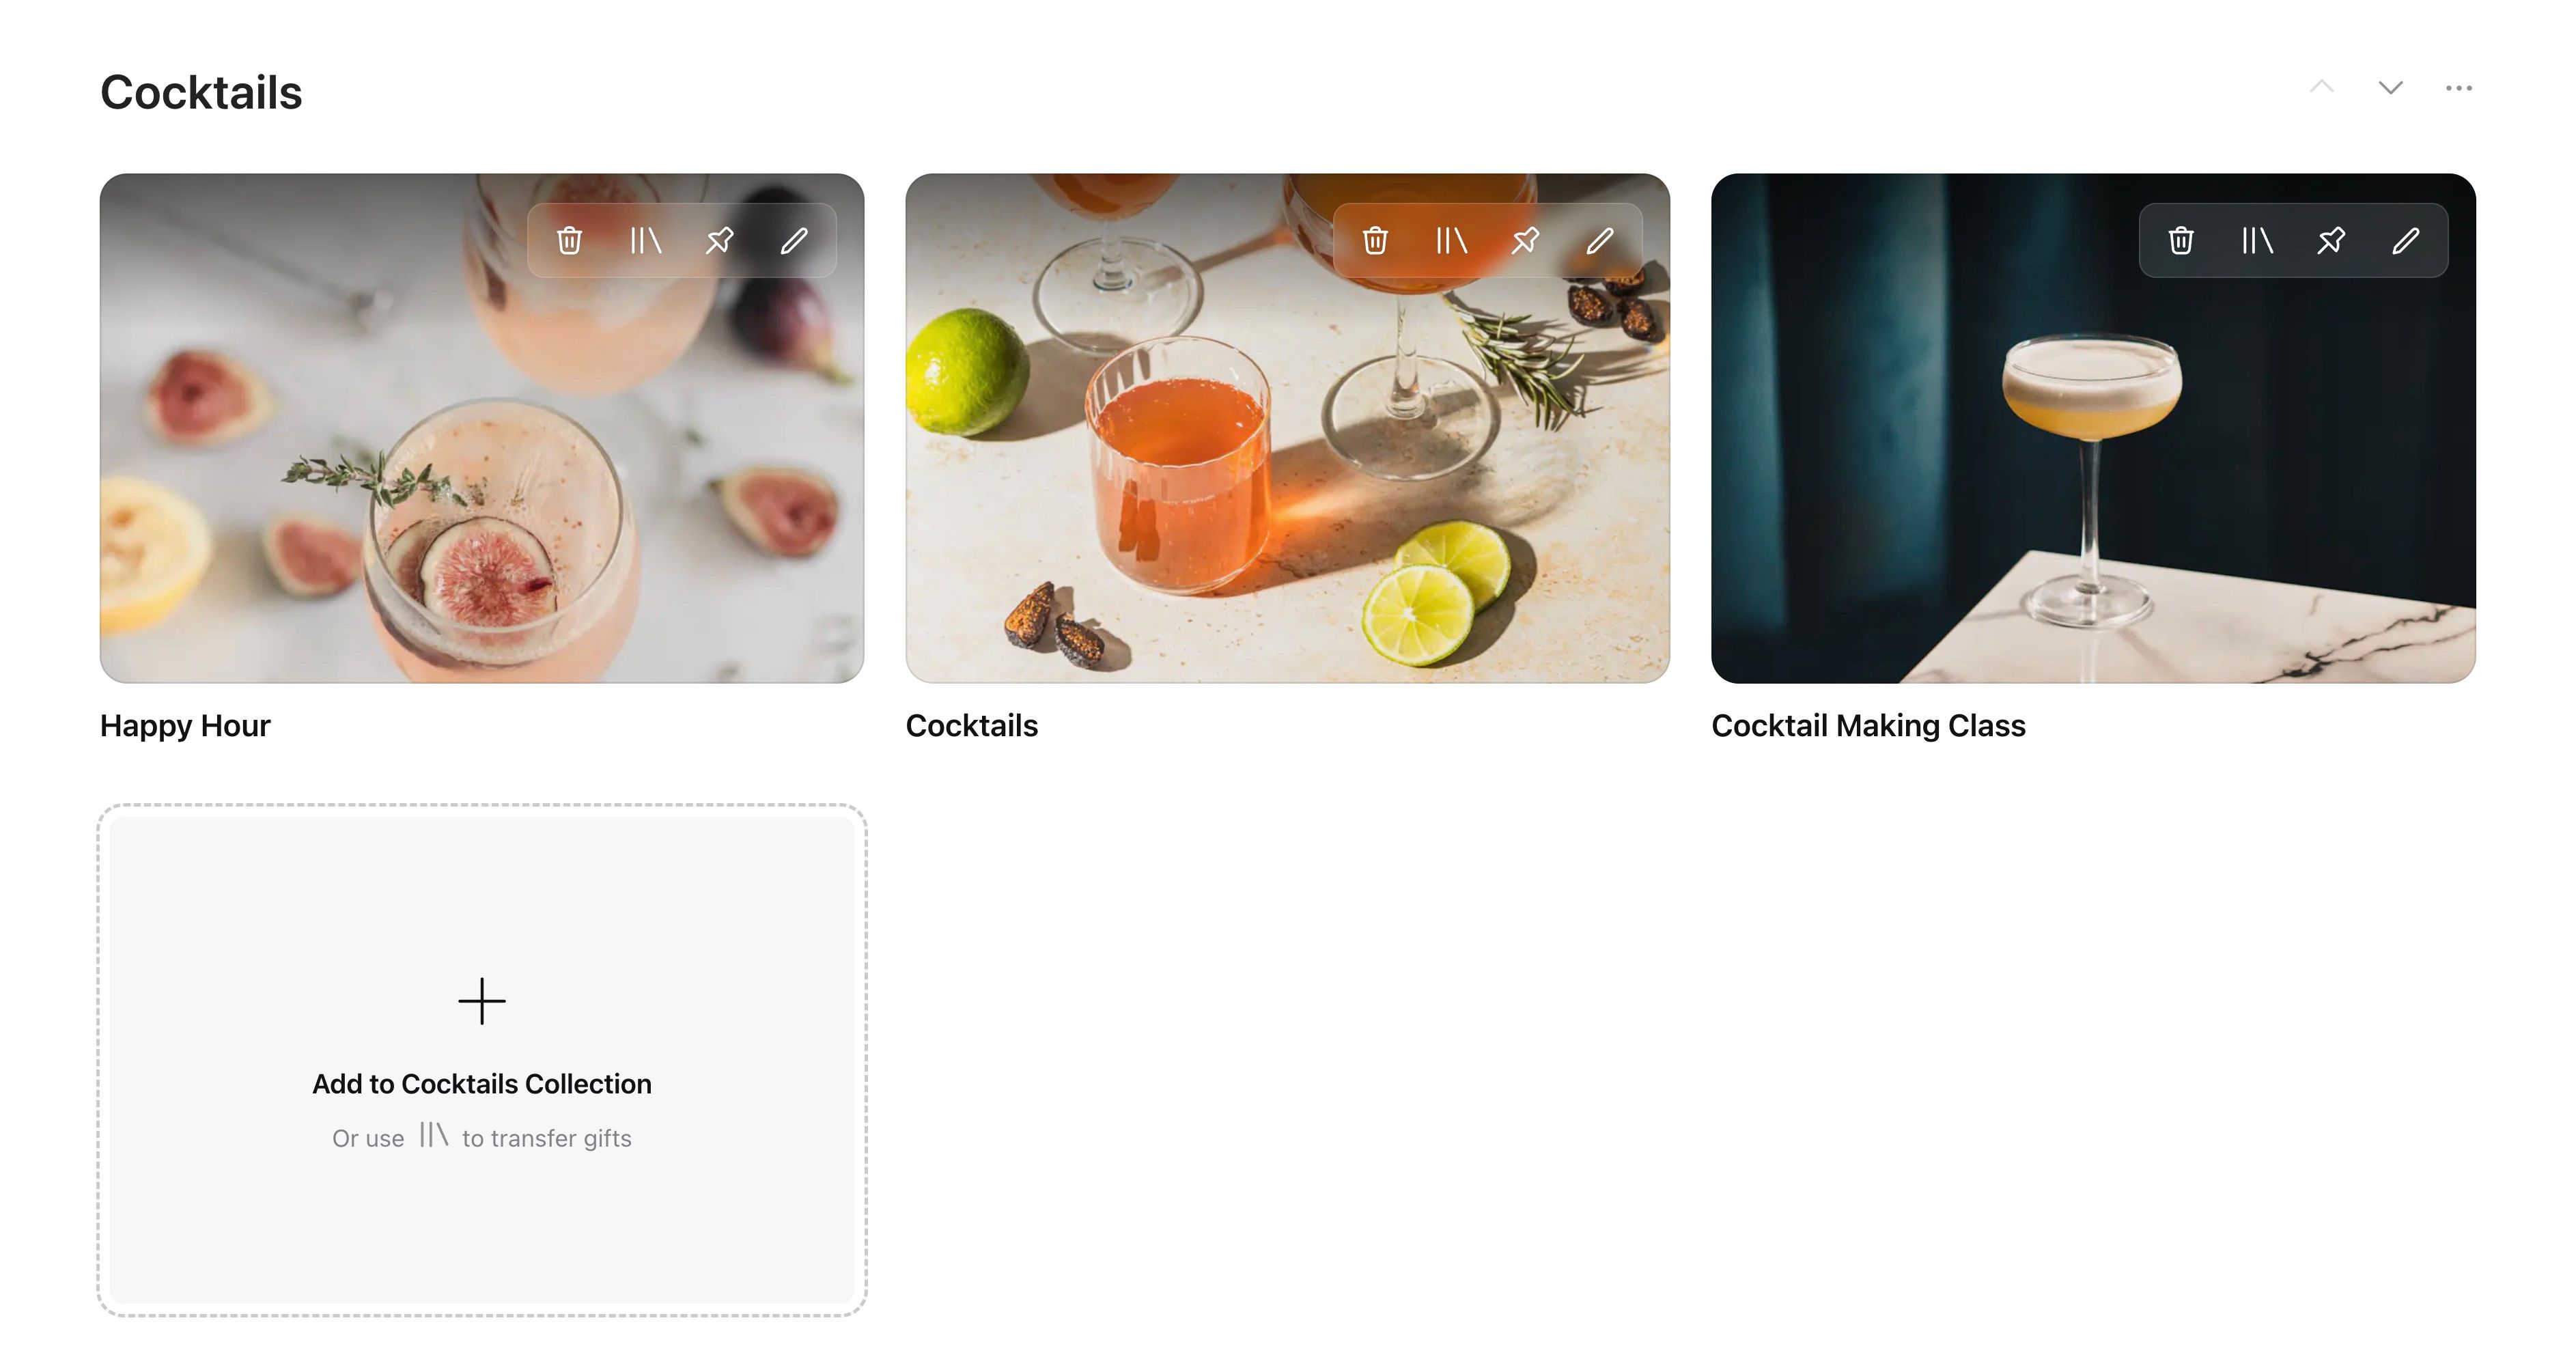Viewport: 2576px width, 1370px height.
Task: Click the transfer icon on Happy Hour
Action: 645,240
